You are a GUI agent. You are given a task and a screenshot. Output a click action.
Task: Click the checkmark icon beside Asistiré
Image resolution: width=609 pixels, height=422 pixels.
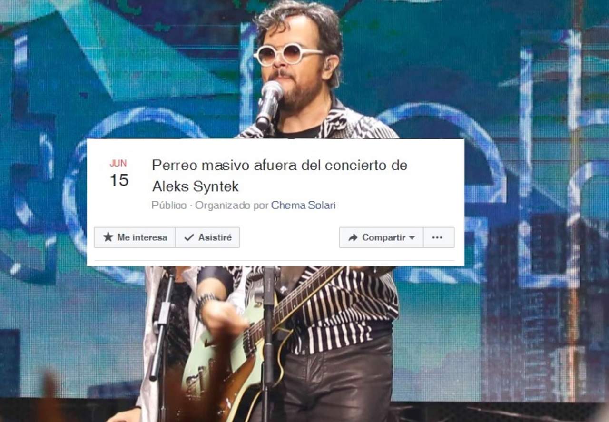pos(189,237)
